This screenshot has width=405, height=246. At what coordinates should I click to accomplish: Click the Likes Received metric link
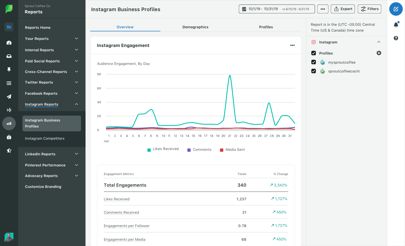116,199
